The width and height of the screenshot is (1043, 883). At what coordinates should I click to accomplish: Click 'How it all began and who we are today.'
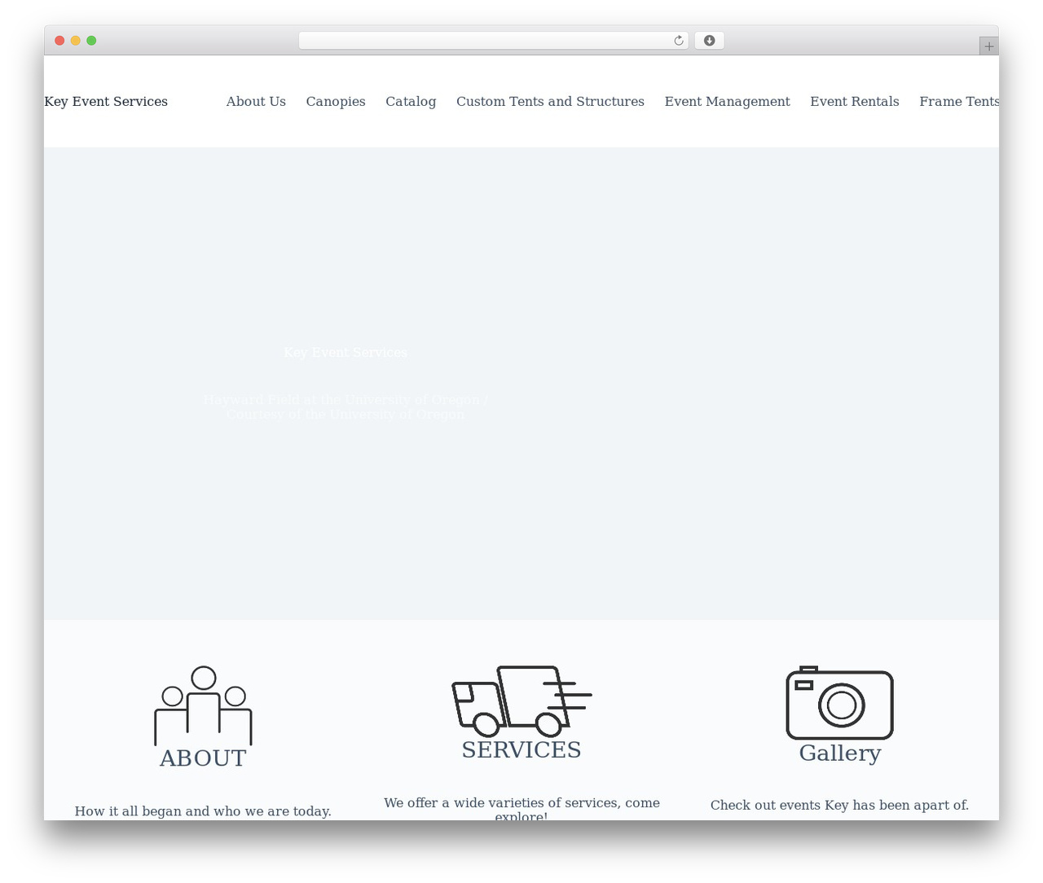(203, 811)
